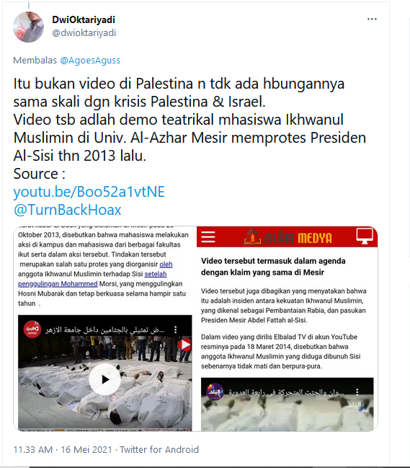Open the @TurnBackHoax mention
This screenshot has height=468, width=410.
coord(68,210)
